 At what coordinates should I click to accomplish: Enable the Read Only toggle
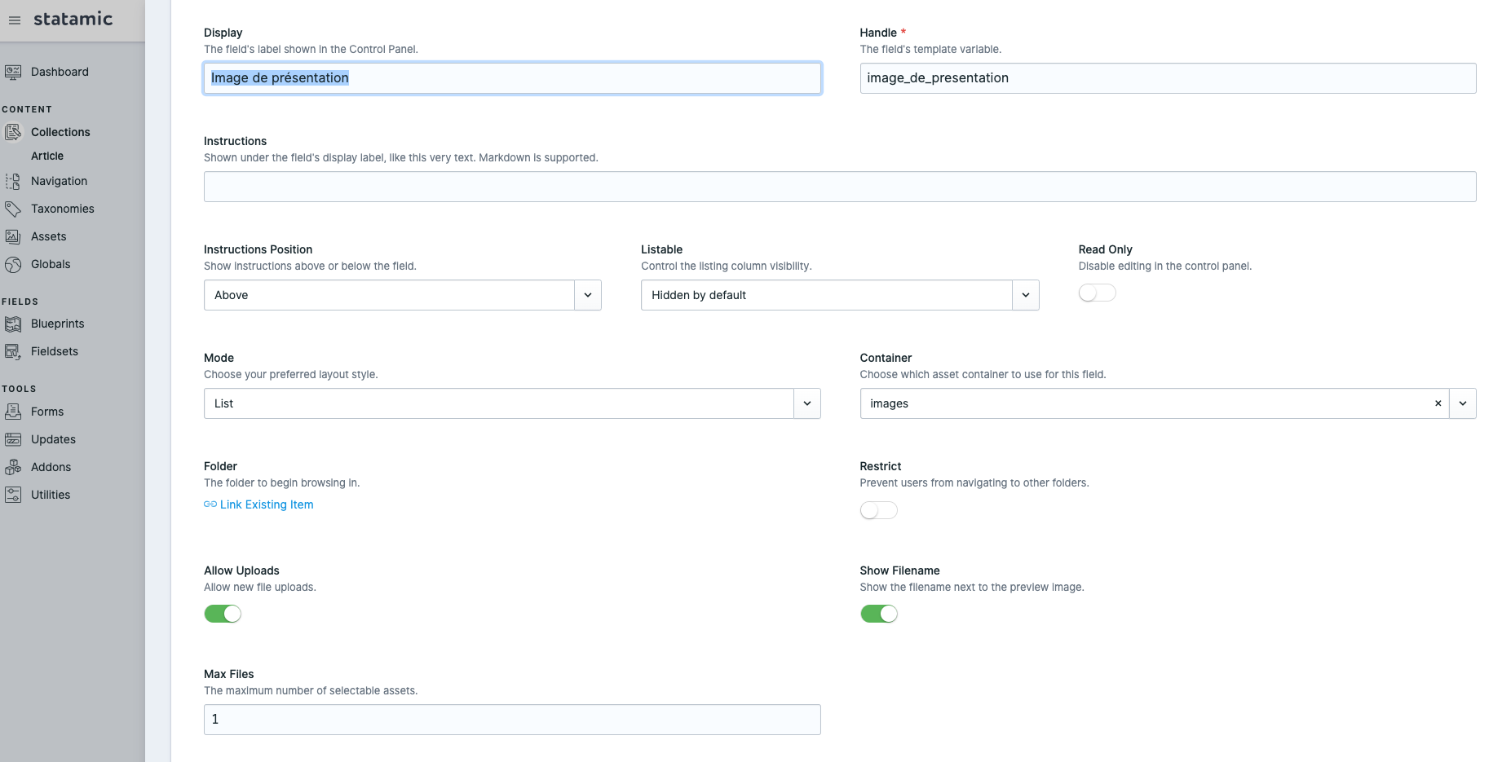[1097, 293]
